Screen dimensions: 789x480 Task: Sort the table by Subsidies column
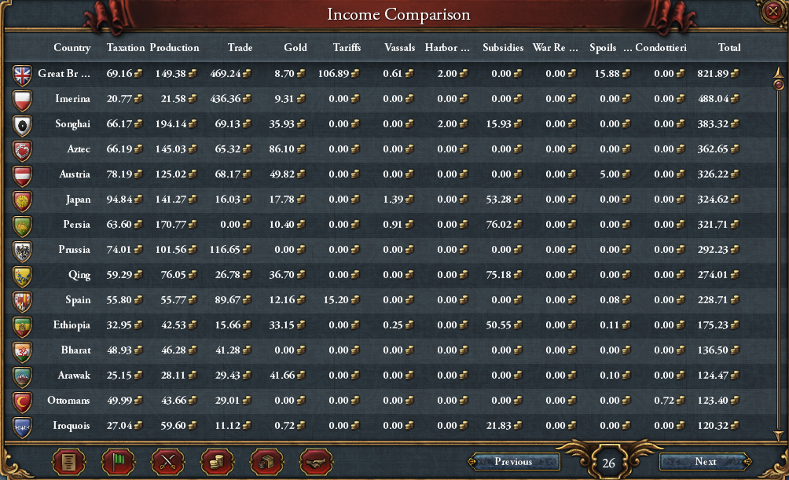pyautogui.click(x=503, y=47)
